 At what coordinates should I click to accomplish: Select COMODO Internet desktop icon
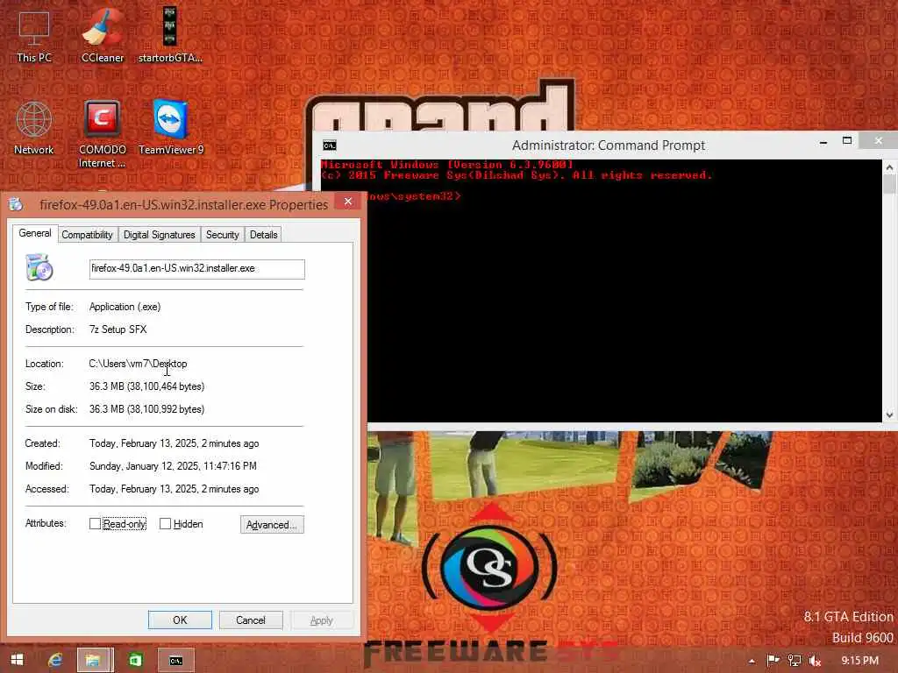[x=102, y=134]
